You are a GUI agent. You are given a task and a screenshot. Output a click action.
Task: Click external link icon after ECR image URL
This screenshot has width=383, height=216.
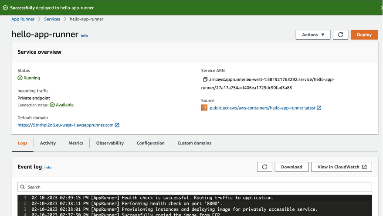point(319,108)
